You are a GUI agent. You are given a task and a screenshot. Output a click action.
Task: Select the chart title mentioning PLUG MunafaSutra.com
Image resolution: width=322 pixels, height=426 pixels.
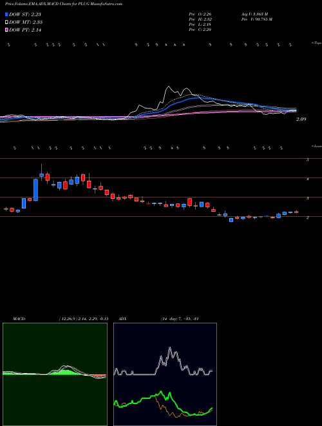click(64, 4)
